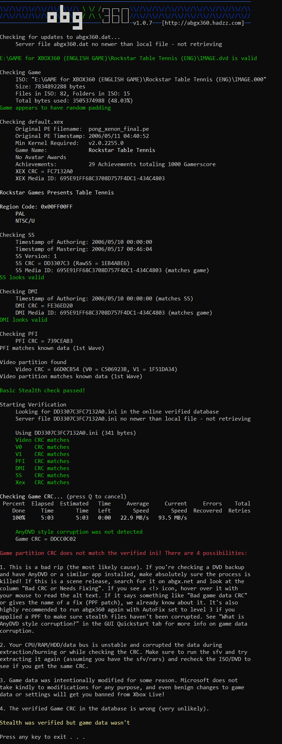The width and height of the screenshot is (282, 744).
Task: Click 'Rockstar Games Presents Table Tennis' line
Action: point(57,193)
